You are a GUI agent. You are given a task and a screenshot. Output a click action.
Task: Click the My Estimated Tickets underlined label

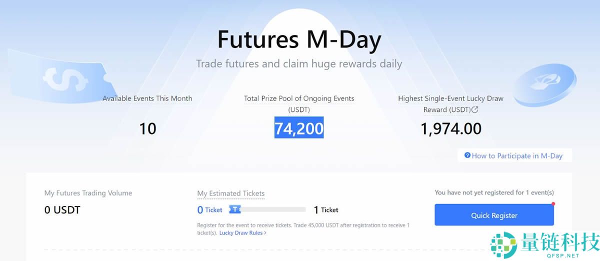(x=231, y=193)
